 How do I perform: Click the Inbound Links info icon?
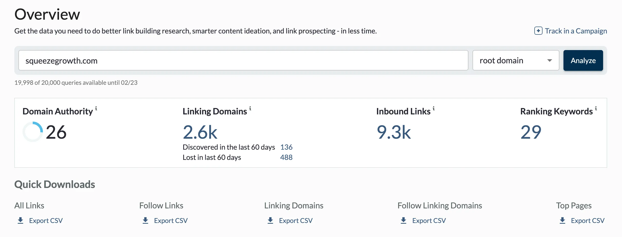[x=434, y=109]
